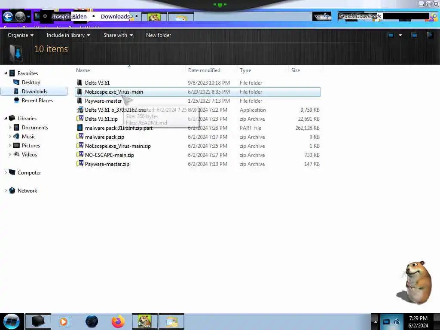
Task: Collapse the Libraries tree section
Action: (x=6, y=119)
